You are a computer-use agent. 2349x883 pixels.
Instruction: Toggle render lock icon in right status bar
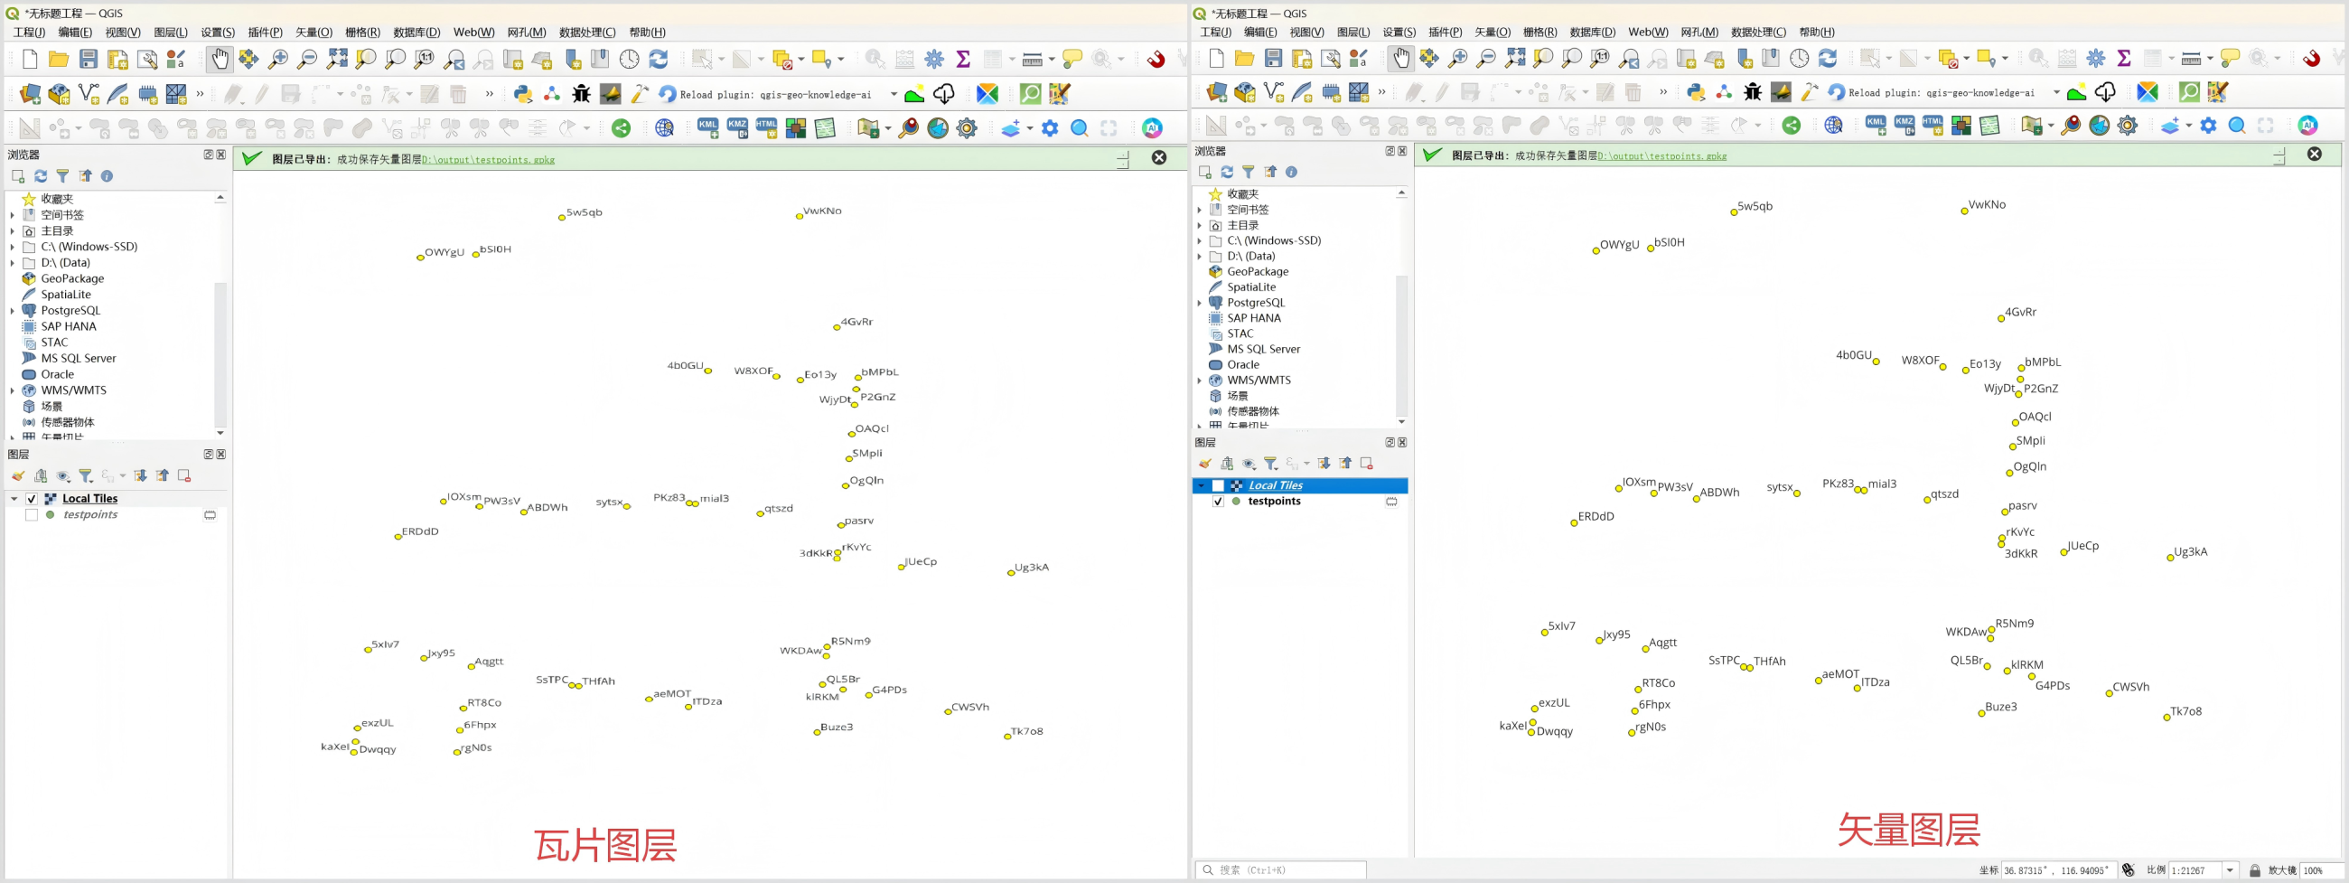point(2255,870)
